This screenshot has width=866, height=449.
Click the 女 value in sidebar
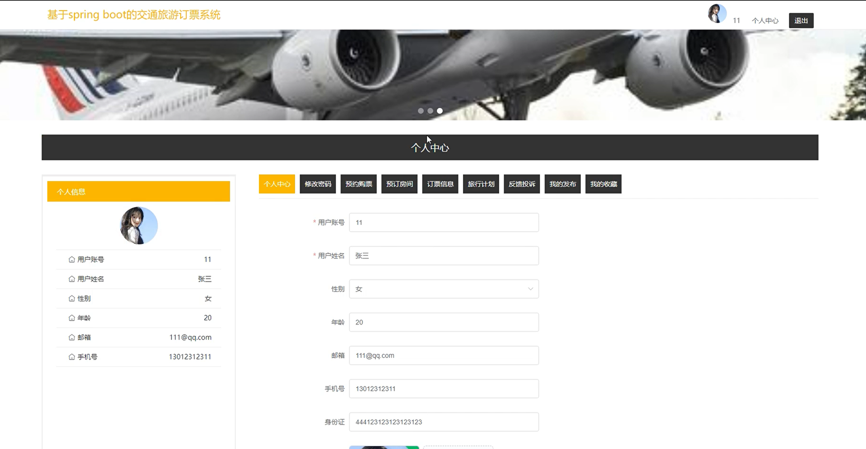208,298
